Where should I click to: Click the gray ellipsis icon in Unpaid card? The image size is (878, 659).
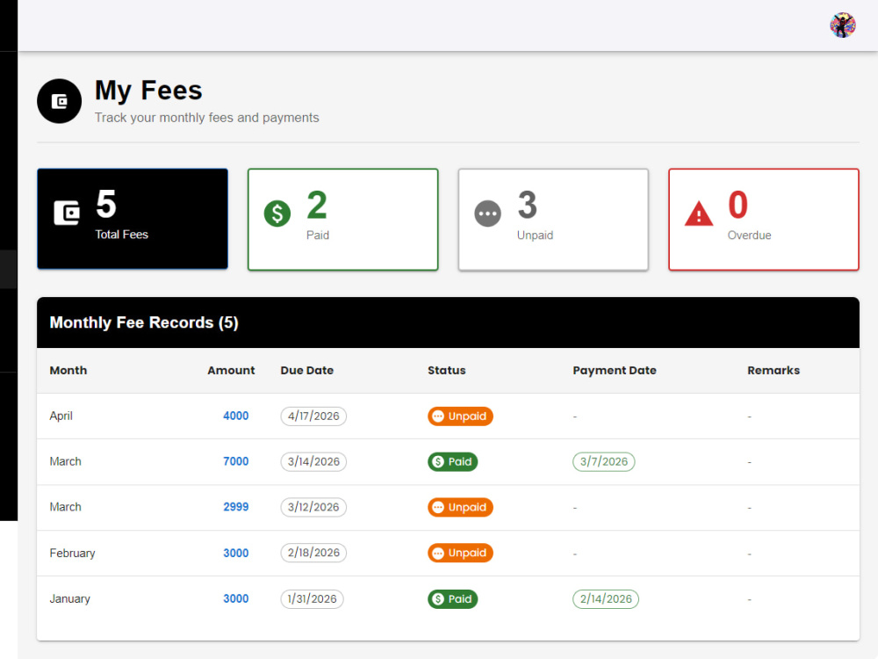[x=487, y=214]
